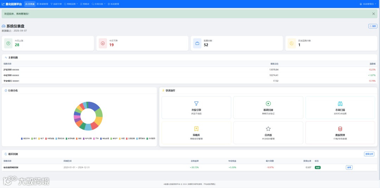The width and height of the screenshot is (380, 188).
Task: Click the 最新点位 column header
Action: pos(274,64)
